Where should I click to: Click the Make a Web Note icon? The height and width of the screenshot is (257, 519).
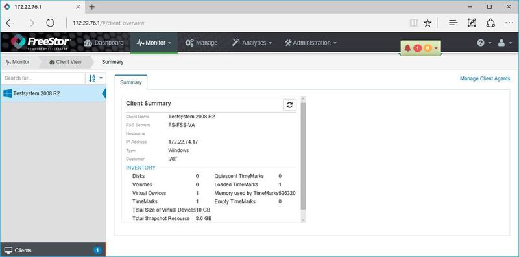[x=472, y=23]
